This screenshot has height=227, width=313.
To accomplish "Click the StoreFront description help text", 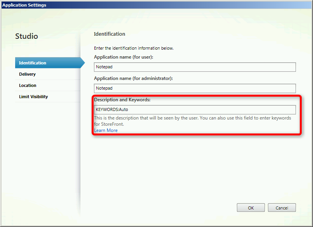I will point(193,121).
